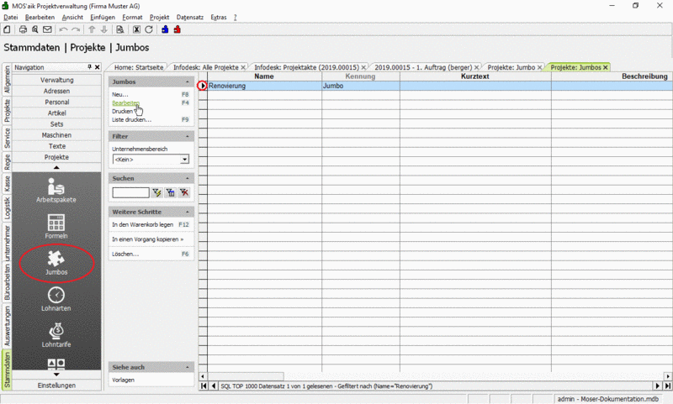673x404 pixels.
Task: Click the refresh toolbar icon
Action: (149, 29)
